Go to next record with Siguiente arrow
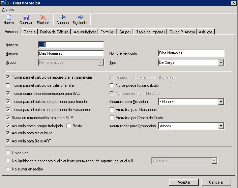The width and height of the screenshot is (238, 188). tap(80, 17)
